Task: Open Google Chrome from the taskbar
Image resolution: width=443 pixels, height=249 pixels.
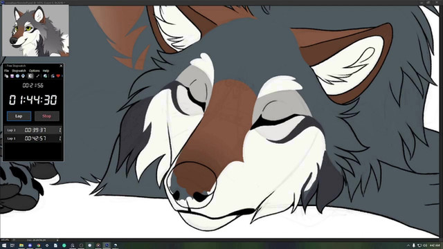Action: 39,246
